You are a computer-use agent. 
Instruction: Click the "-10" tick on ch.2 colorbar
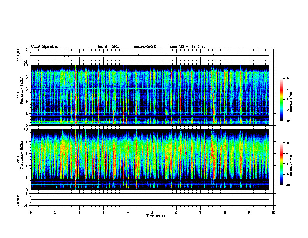[288, 185]
